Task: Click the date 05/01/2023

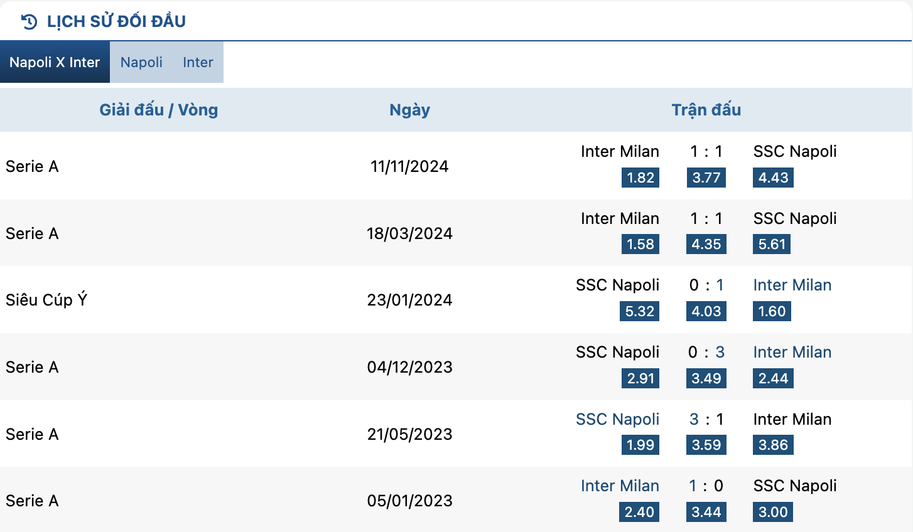Action: (409, 501)
